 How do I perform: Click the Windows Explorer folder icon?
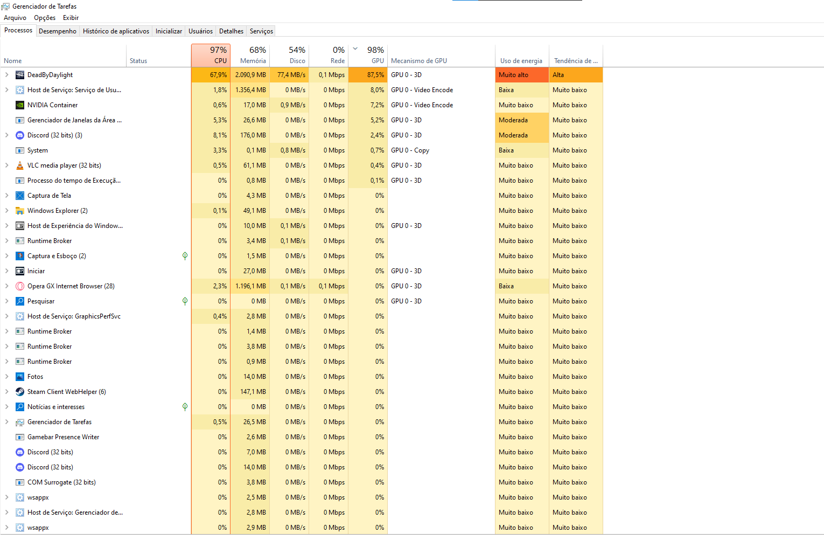pos(20,211)
